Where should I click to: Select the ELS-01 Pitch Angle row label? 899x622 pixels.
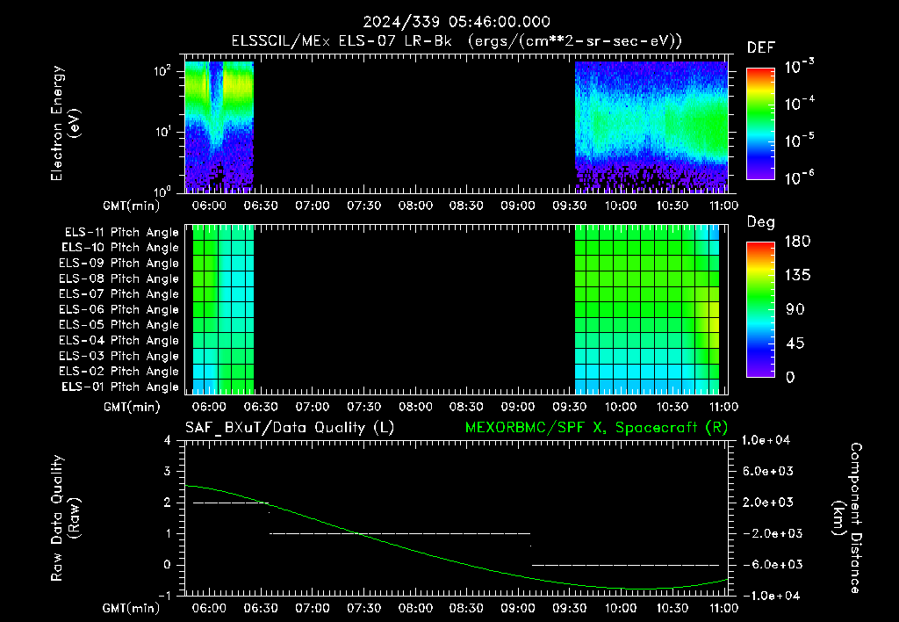pyautogui.click(x=120, y=387)
